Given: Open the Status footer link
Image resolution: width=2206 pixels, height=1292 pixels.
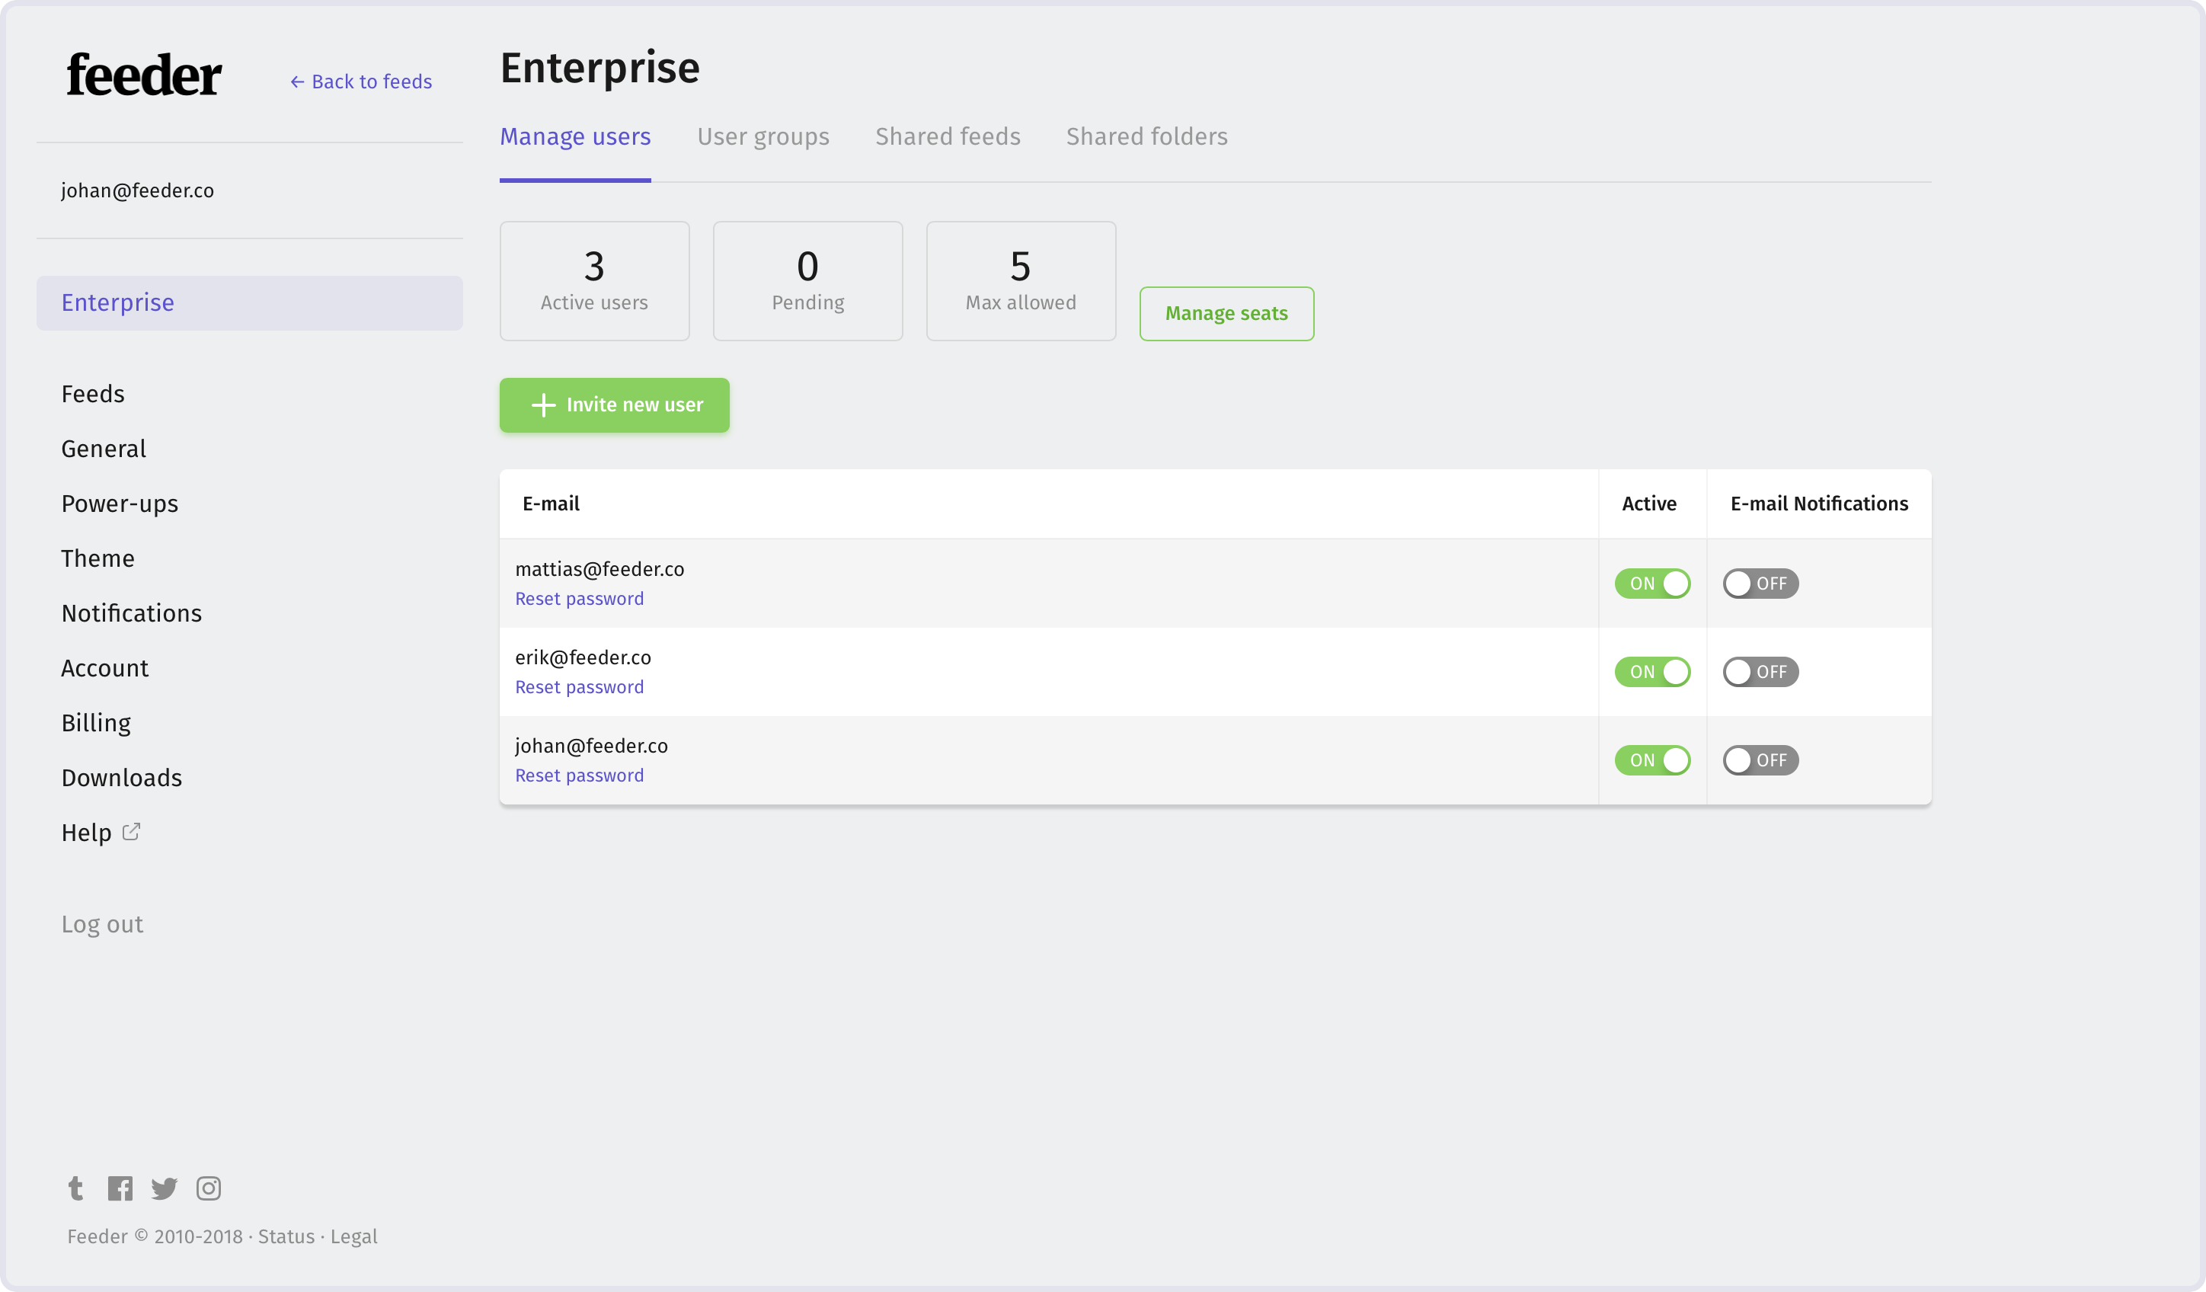Looking at the screenshot, I should point(286,1236).
